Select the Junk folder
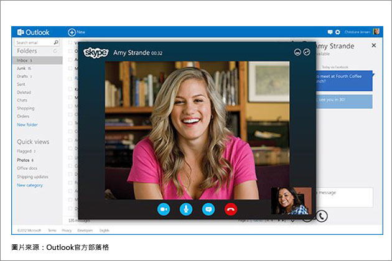The height and width of the screenshot is (261, 392). [22, 68]
